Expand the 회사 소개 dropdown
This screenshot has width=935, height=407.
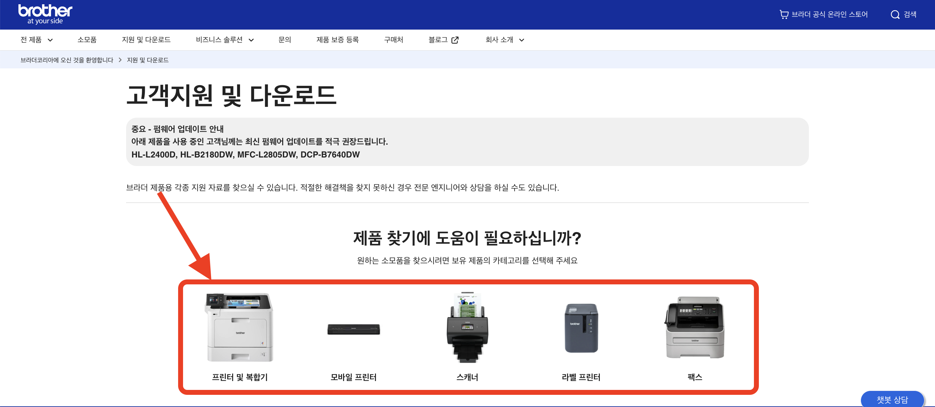(504, 40)
